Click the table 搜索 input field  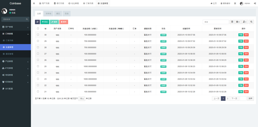tap(216, 22)
